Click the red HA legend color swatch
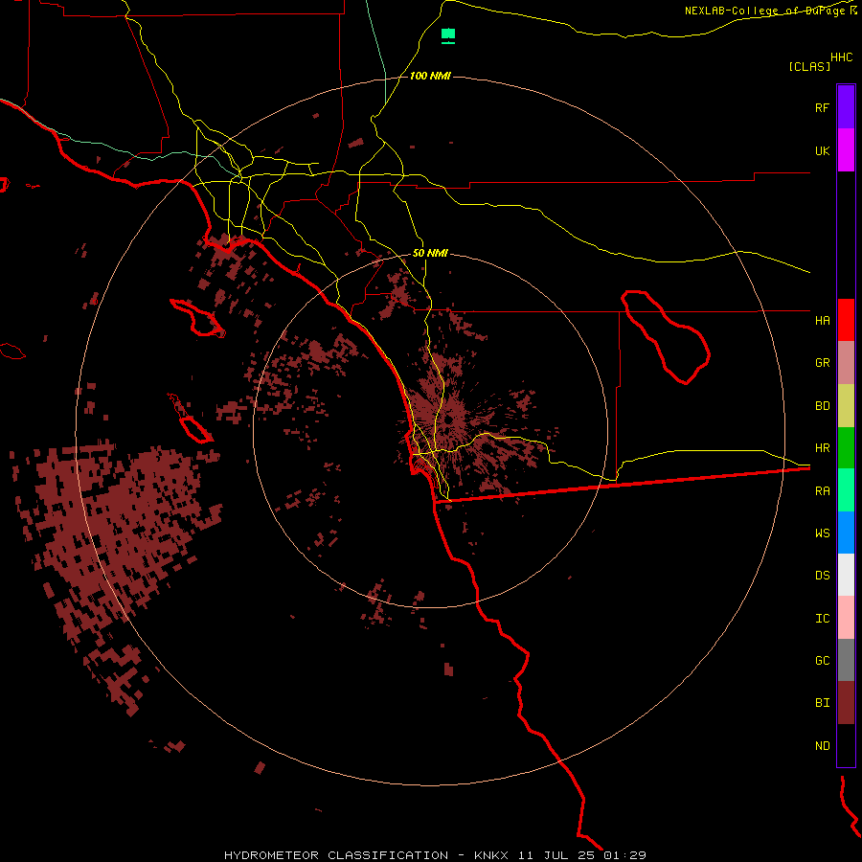 click(x=846, y=320)
